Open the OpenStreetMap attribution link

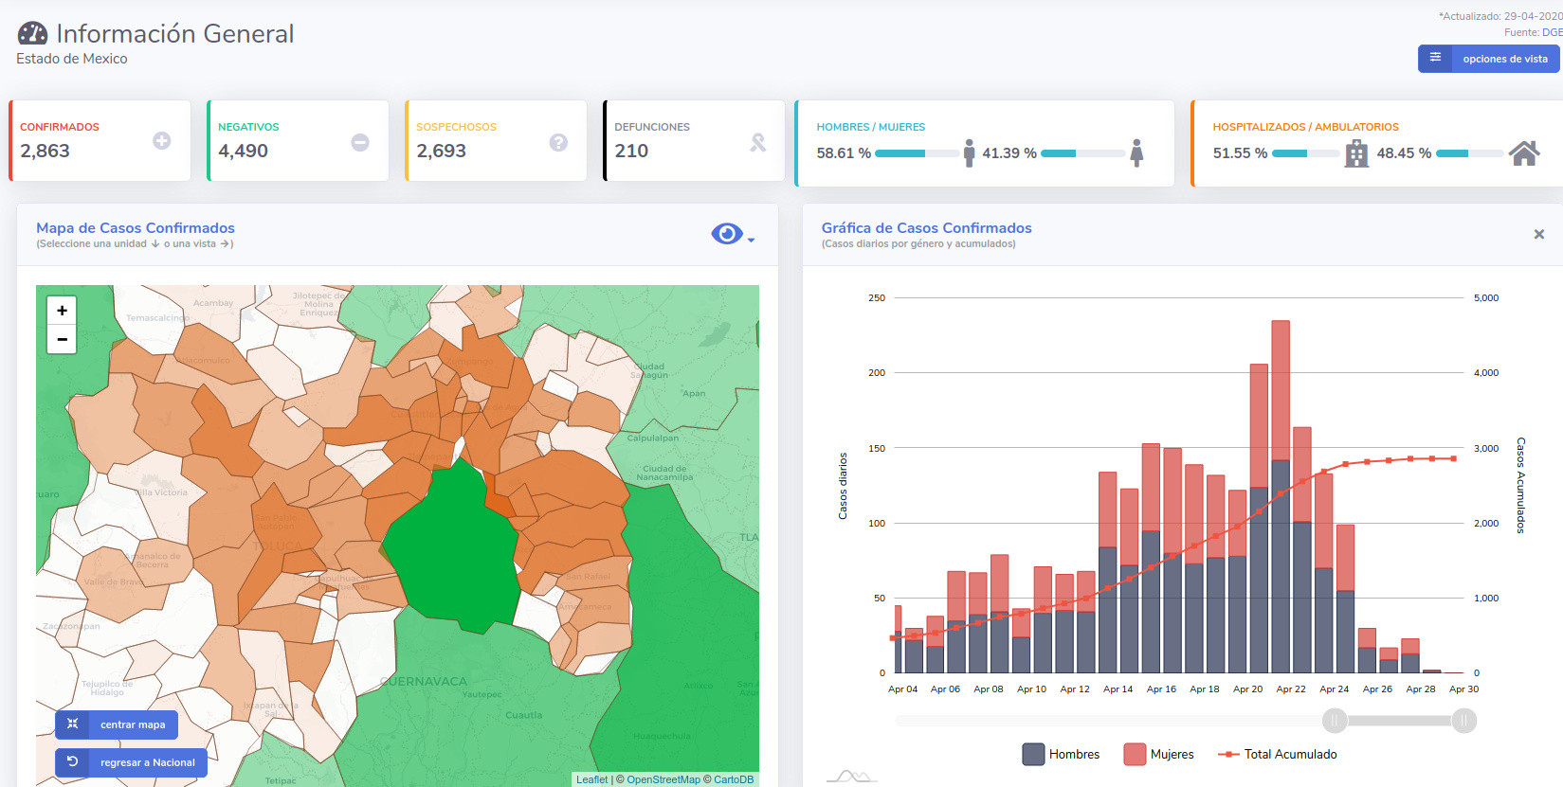pyautogui.click(x=663, y=779)
